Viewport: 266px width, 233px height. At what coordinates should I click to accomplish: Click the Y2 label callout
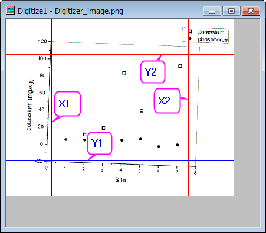click(153, 72)
